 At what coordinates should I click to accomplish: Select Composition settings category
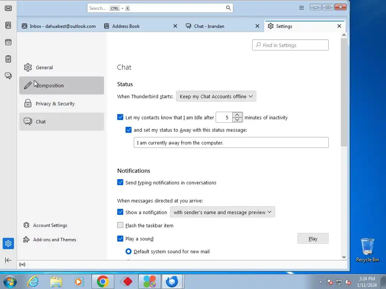pyautogui.click(x=61, y=85)
